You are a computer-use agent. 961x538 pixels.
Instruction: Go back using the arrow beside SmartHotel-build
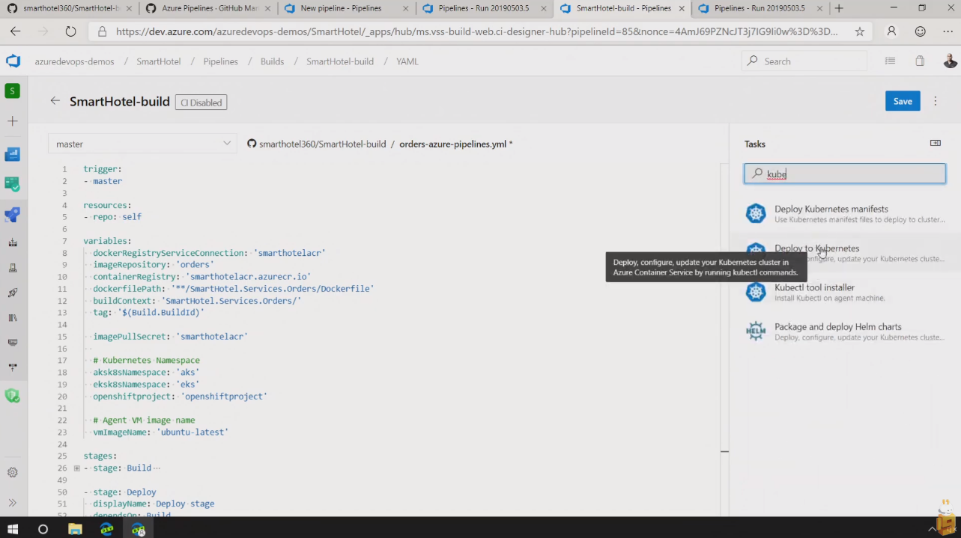[x=55, y=101]
